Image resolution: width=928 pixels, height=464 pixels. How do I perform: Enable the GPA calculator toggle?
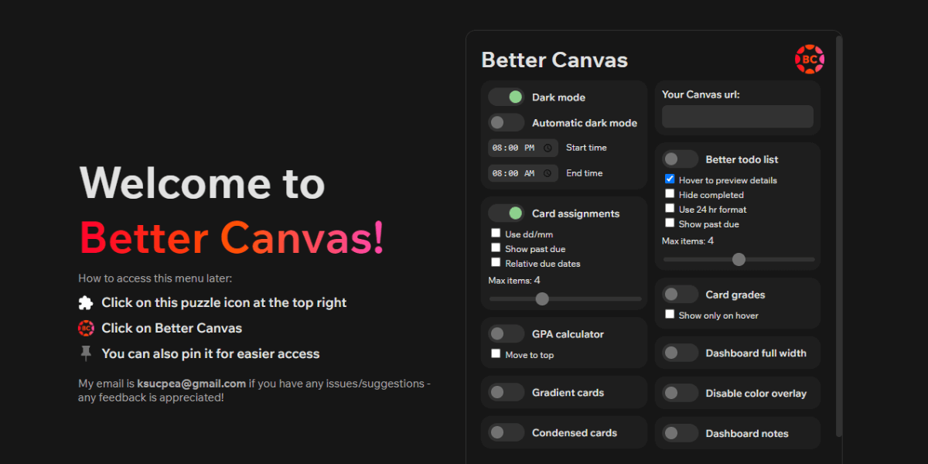[507, 334]
